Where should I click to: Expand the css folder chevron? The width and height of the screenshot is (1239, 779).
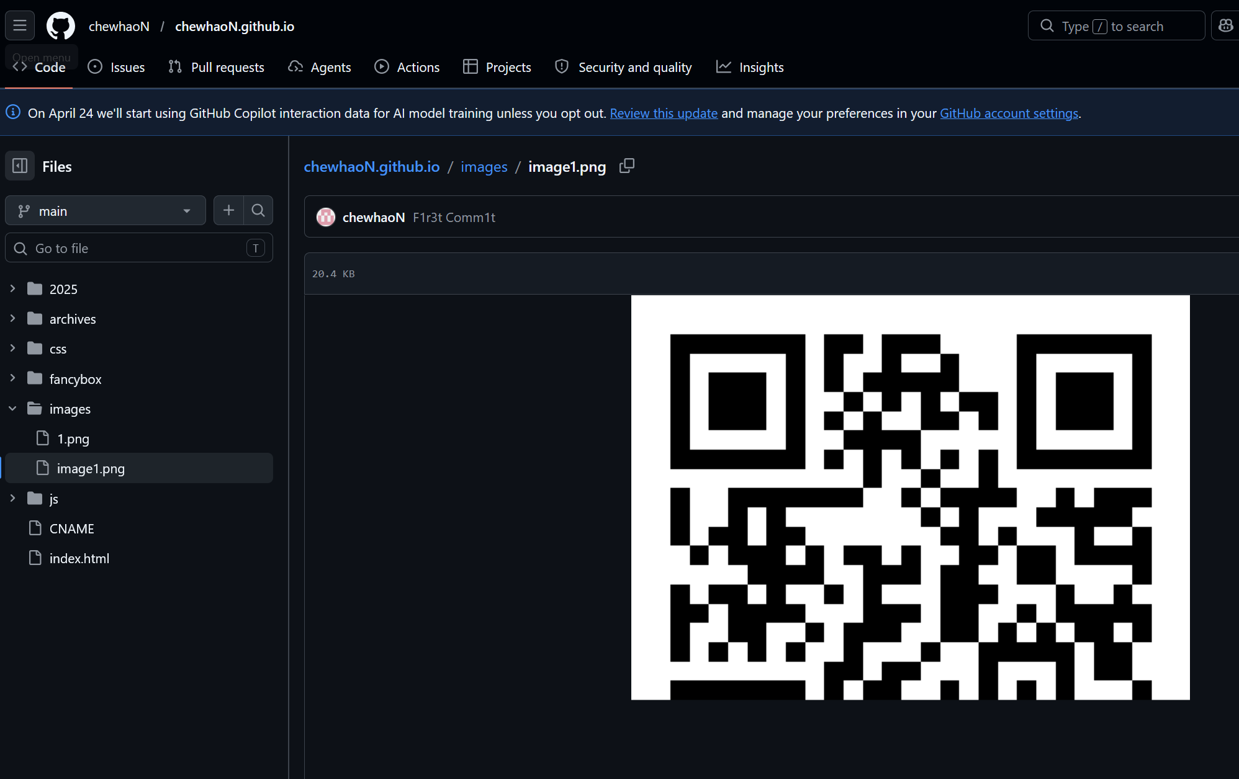12,349
